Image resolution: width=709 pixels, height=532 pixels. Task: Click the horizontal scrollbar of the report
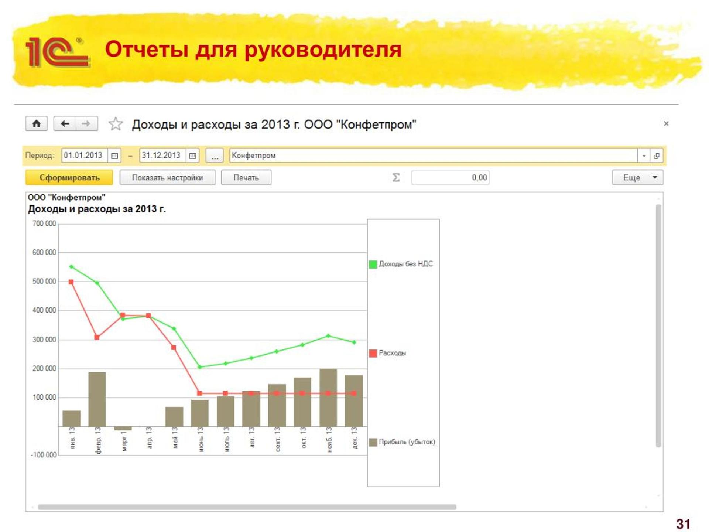tap(247, 507)
